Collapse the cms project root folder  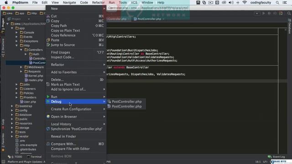pos(8,24)
